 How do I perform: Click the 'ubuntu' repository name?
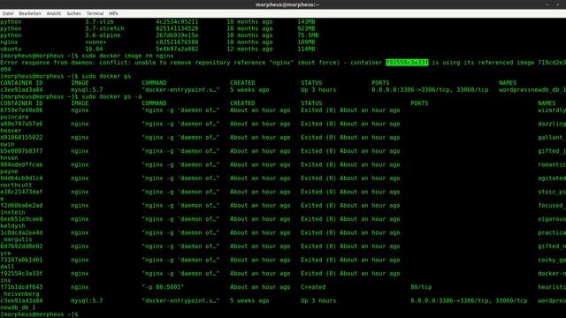[11, 49]
